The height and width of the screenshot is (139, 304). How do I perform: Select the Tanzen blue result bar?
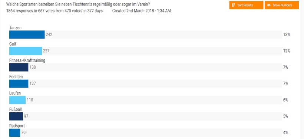click(27, 34)
